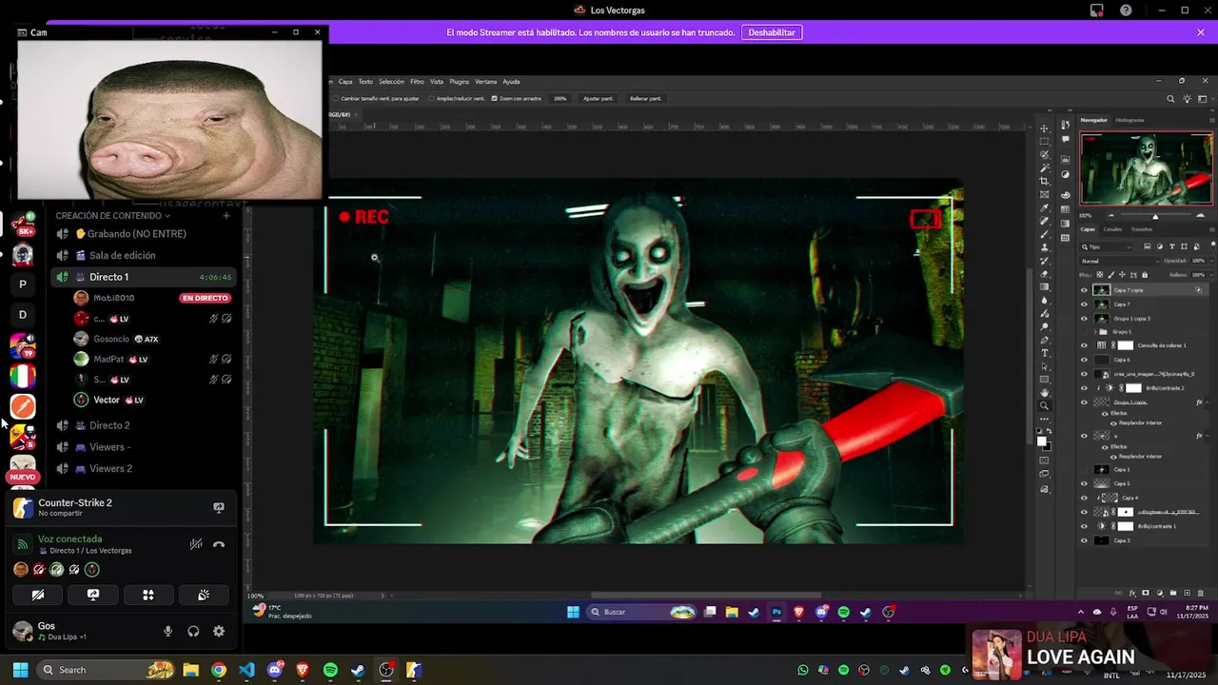Select the Zoom magnifier tool in toolbar
Screen dimensions: 1218x685
[x=1045, y=405]
